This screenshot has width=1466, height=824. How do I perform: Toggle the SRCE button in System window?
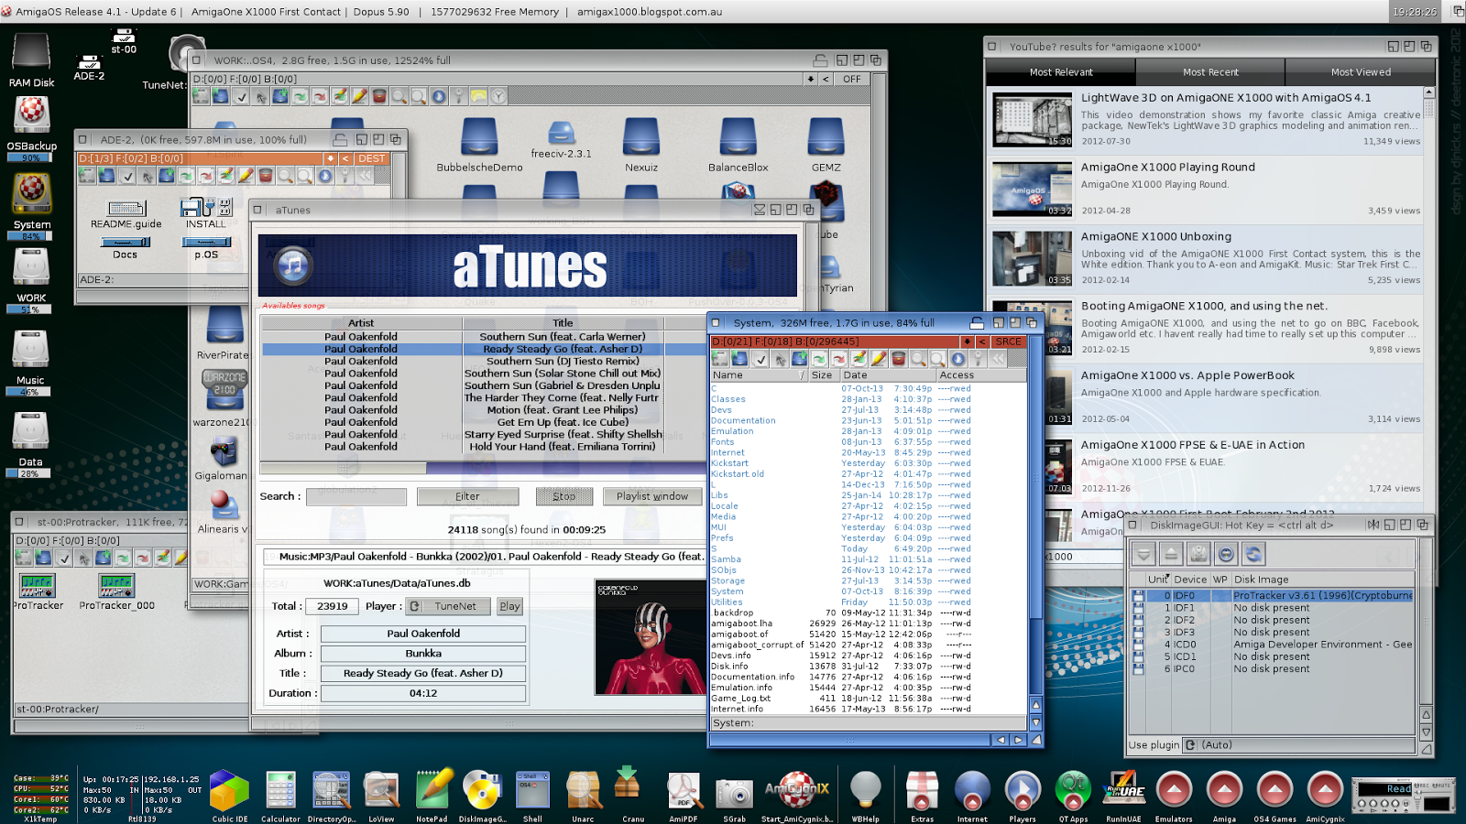point(1008,342)
